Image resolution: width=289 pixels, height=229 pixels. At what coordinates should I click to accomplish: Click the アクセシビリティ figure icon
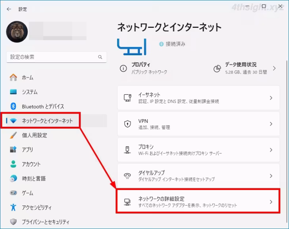[x=13, y=207]
